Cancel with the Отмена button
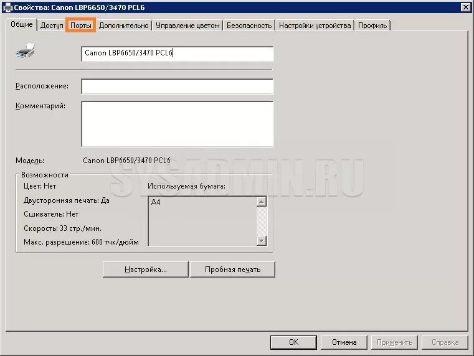The width and height of the screenshot is (474, 356). tap(344, 342)
